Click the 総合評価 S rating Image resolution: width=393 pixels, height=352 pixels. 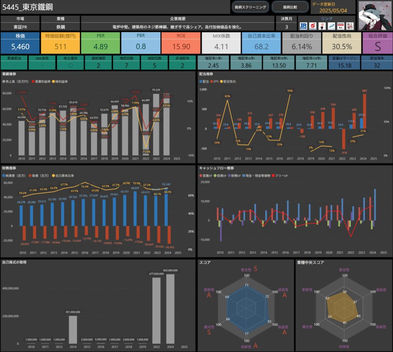pyautogui.click(x=378, y=46)
